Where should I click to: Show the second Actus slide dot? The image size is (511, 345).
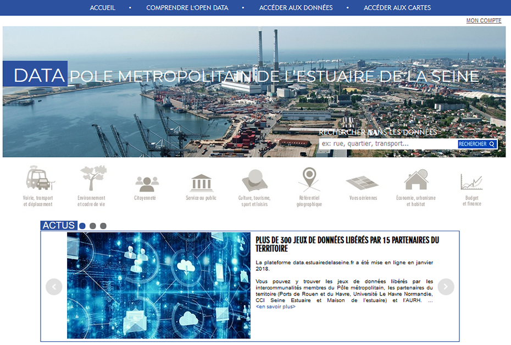pos(92,226)
